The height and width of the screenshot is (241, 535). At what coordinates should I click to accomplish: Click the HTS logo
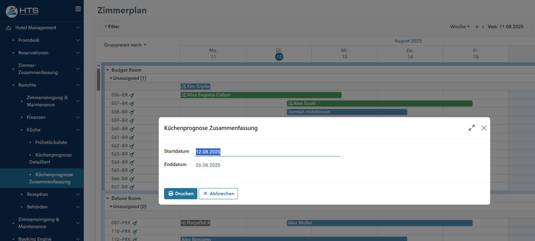coord(22,11)
